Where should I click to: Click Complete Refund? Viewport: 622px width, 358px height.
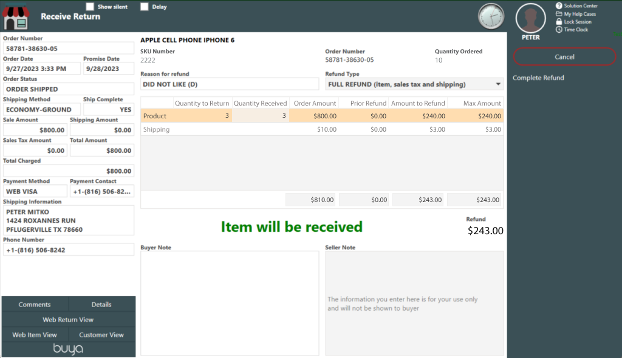(538, 78)
